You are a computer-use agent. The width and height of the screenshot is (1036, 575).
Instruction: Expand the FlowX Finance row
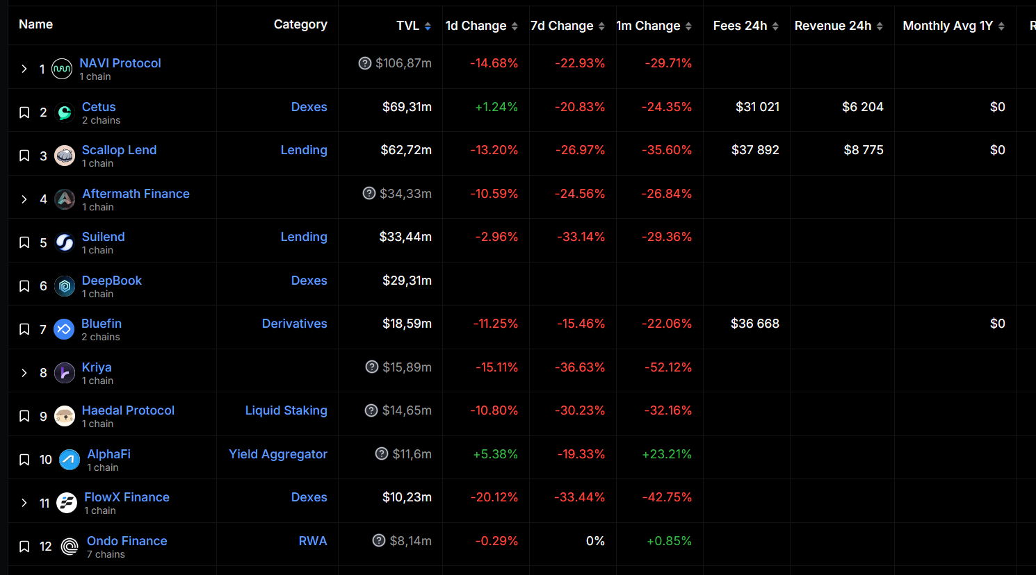[24, 503]
